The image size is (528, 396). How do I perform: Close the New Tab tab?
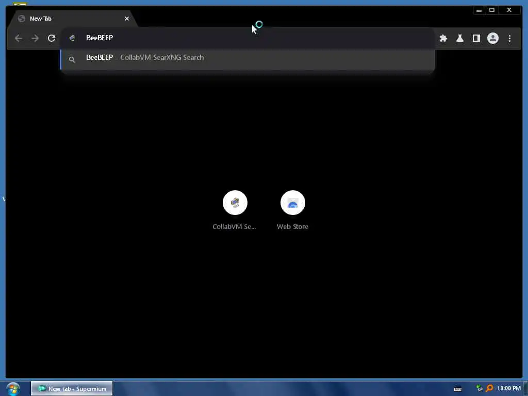127,19
